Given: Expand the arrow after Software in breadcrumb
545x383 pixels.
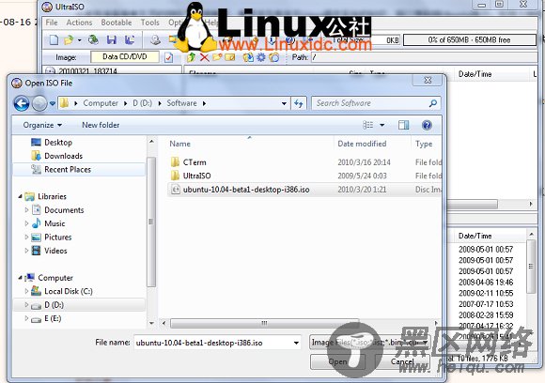Looking at the screenshot, I should coord(205,103).
